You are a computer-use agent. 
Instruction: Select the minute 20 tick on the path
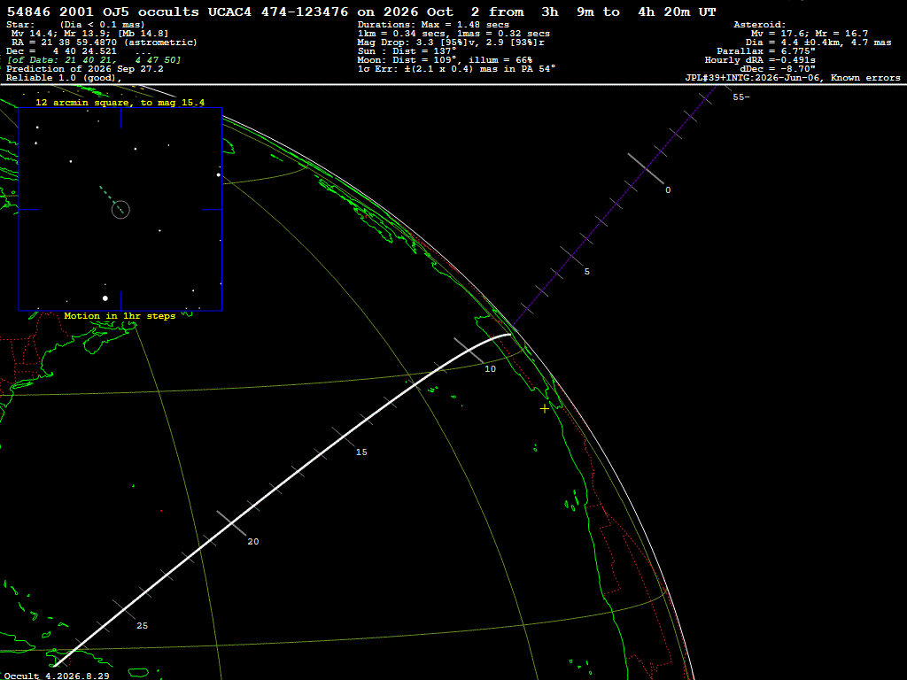(231, 523)
